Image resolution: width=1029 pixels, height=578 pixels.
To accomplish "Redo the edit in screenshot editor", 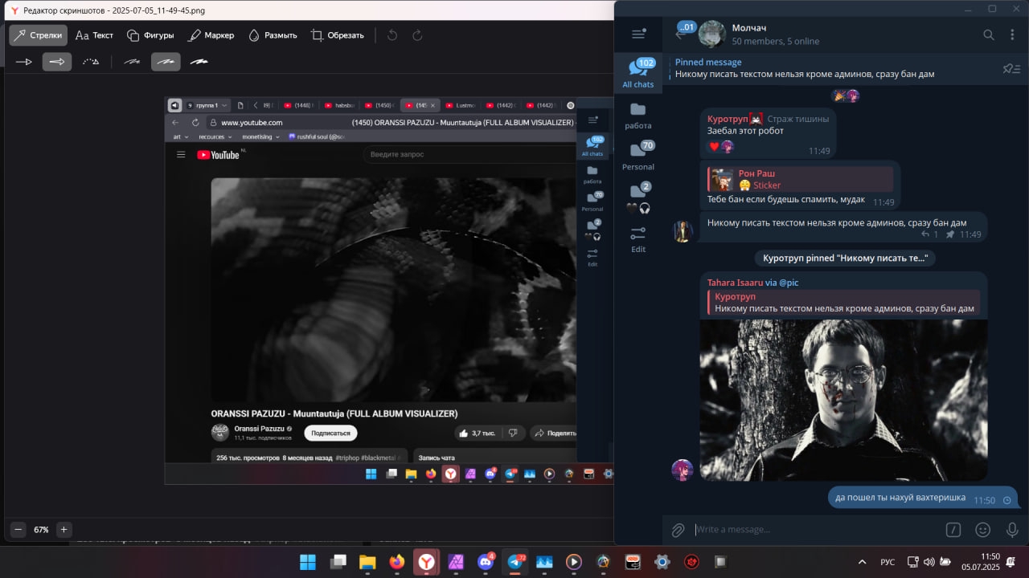I will (417, 35).
